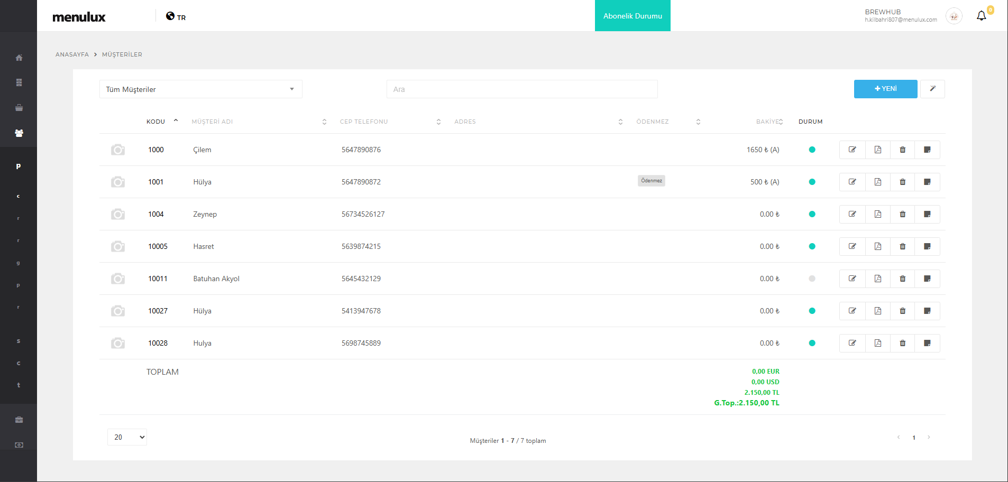Toggle status dot for Hulya 10028
This screenshot has width=1008, height=482.
(812, 343)
